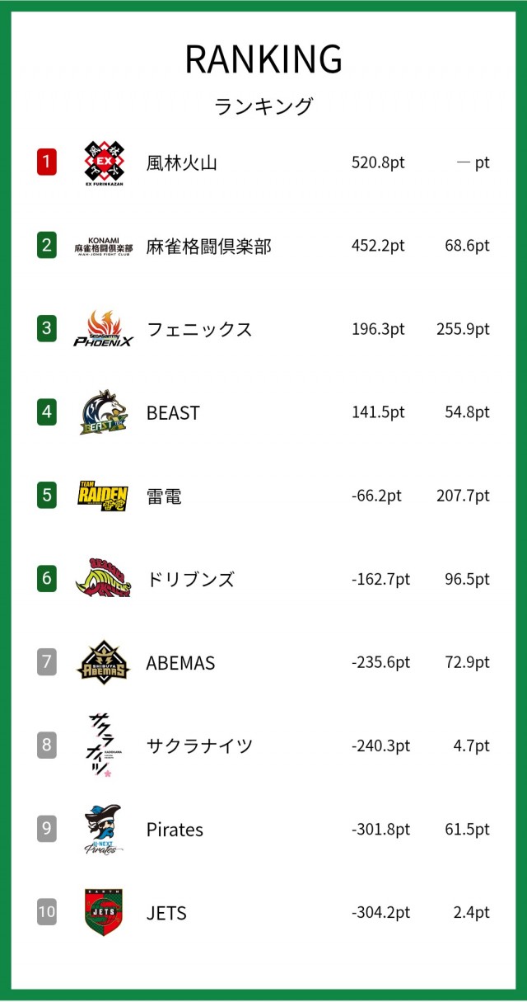Click the red rank 1 badge
Image resolution: width=527 pixels, height=1002 pixels.
pyautogui.click(x=47, y=162)
